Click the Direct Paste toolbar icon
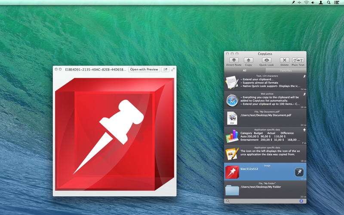 [x=233, y=61]
